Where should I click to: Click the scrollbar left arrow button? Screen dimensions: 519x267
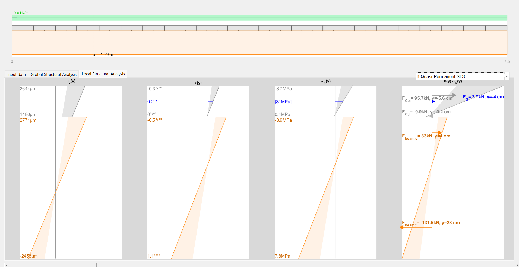(6, 265)
